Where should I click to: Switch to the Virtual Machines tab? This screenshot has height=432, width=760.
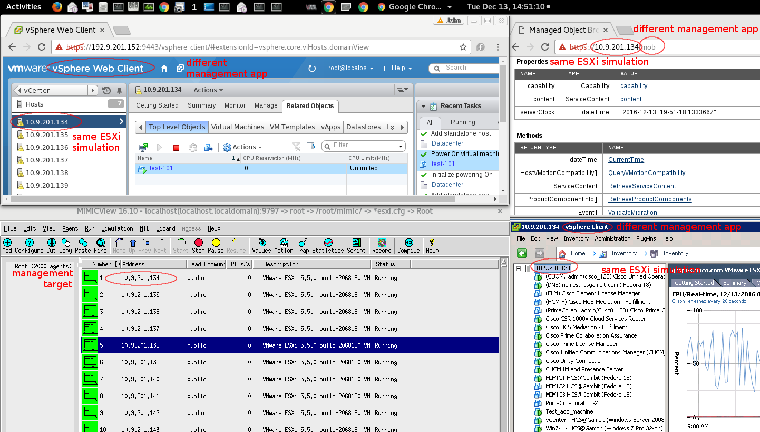click(x=238, y=127)
